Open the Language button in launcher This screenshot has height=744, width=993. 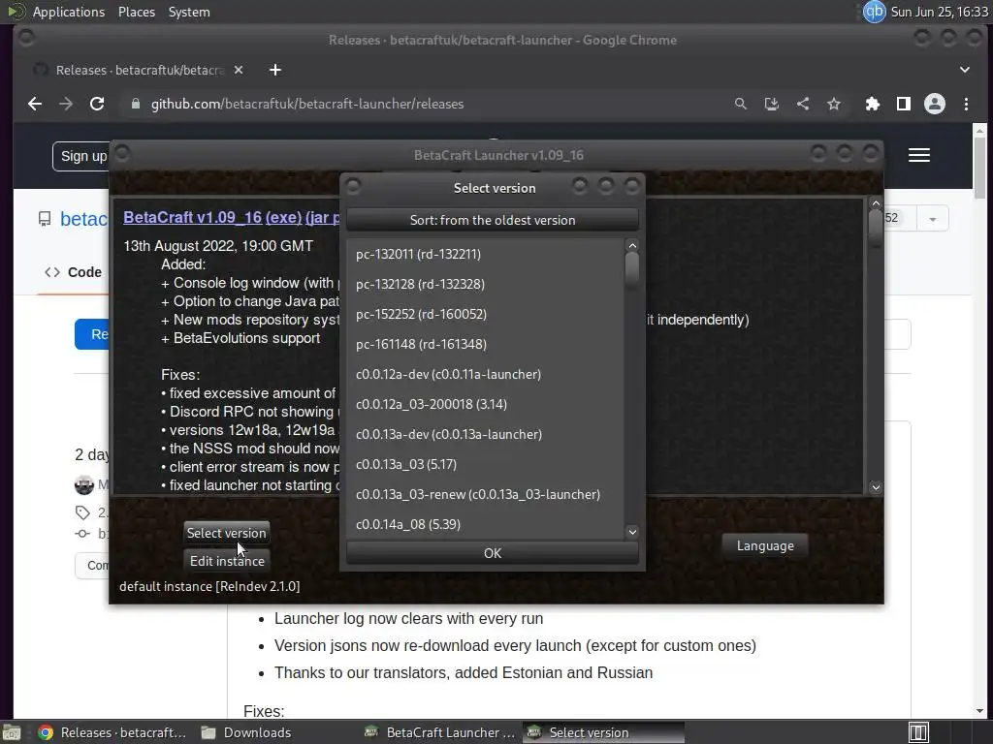point(765,545)
